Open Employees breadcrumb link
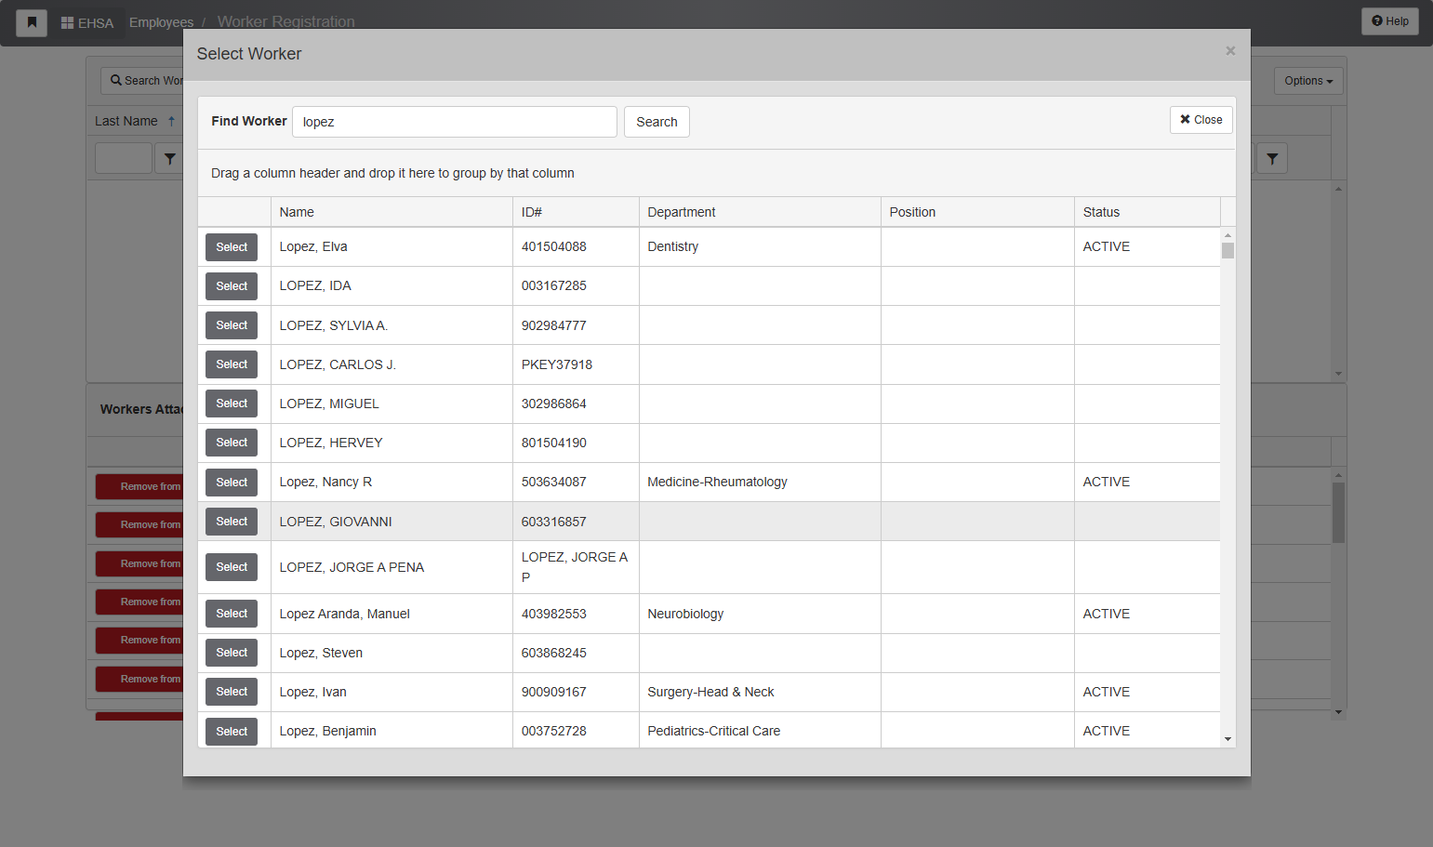Image resolution: width=1433 pixels, height=847 pixels. 161,22
